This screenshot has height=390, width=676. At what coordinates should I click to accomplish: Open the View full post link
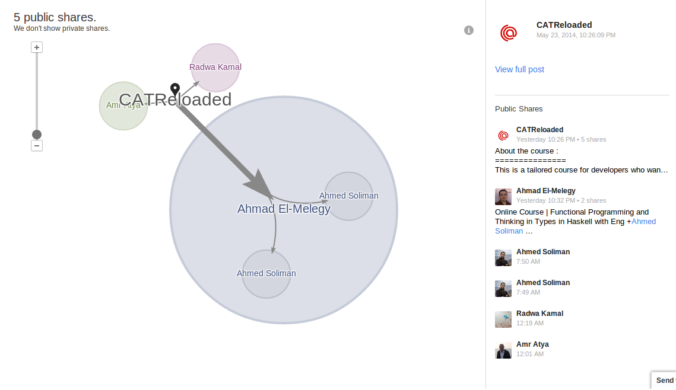pos(519,69)
